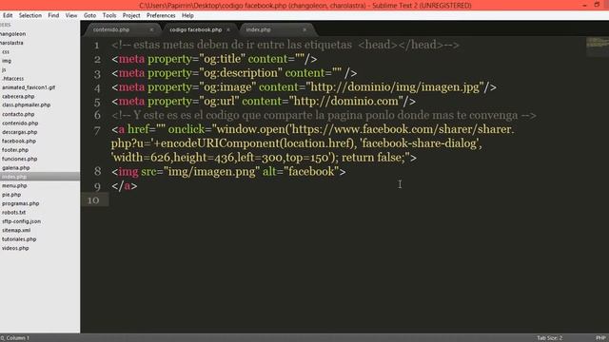
Task: Open the Tab Size setting in status bar
Action: 550,338
